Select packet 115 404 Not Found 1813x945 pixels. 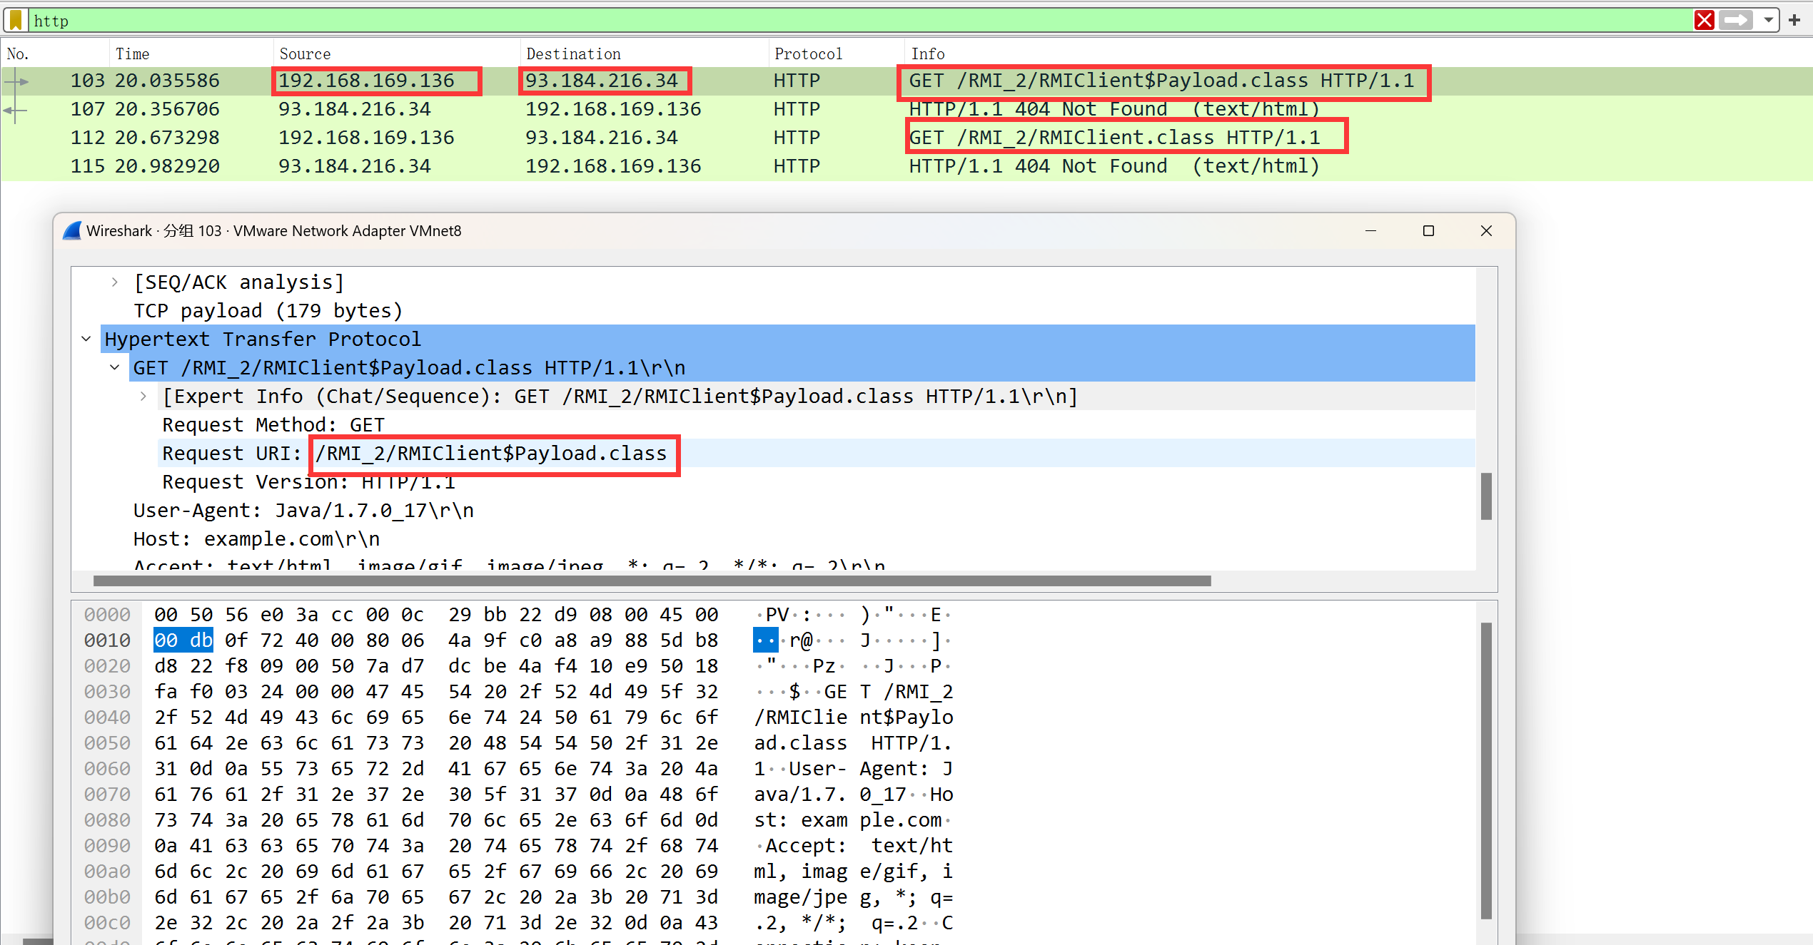[x=906, y=166]
